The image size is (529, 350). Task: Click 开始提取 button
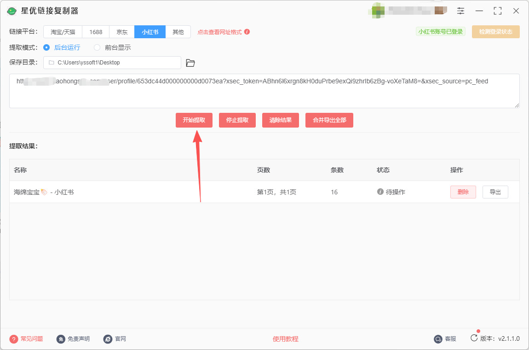point(194,120)
